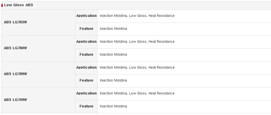Click the Application label for ABS LG703W
271x115 pixels.
tap(86, 16)
